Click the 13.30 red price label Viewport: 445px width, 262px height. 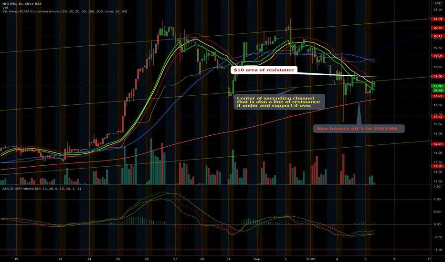(437, 166)
